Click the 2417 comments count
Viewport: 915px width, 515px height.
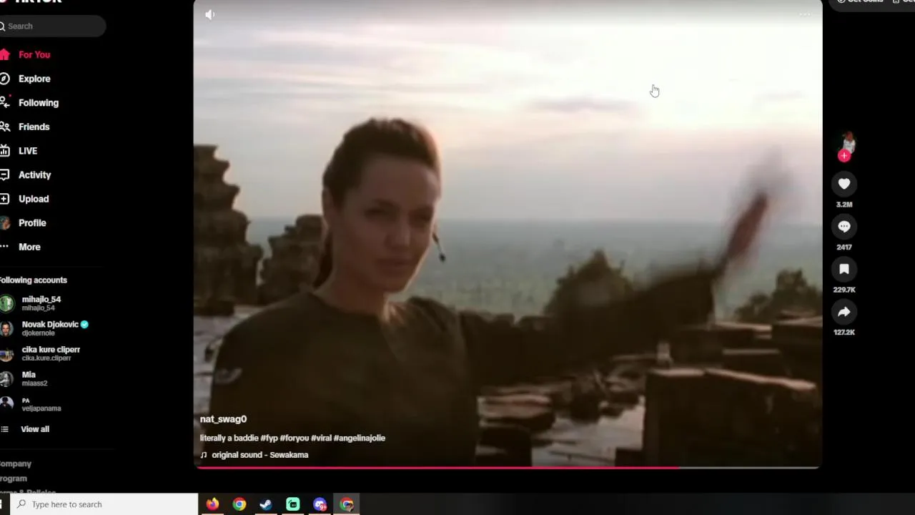pos(844,247)
